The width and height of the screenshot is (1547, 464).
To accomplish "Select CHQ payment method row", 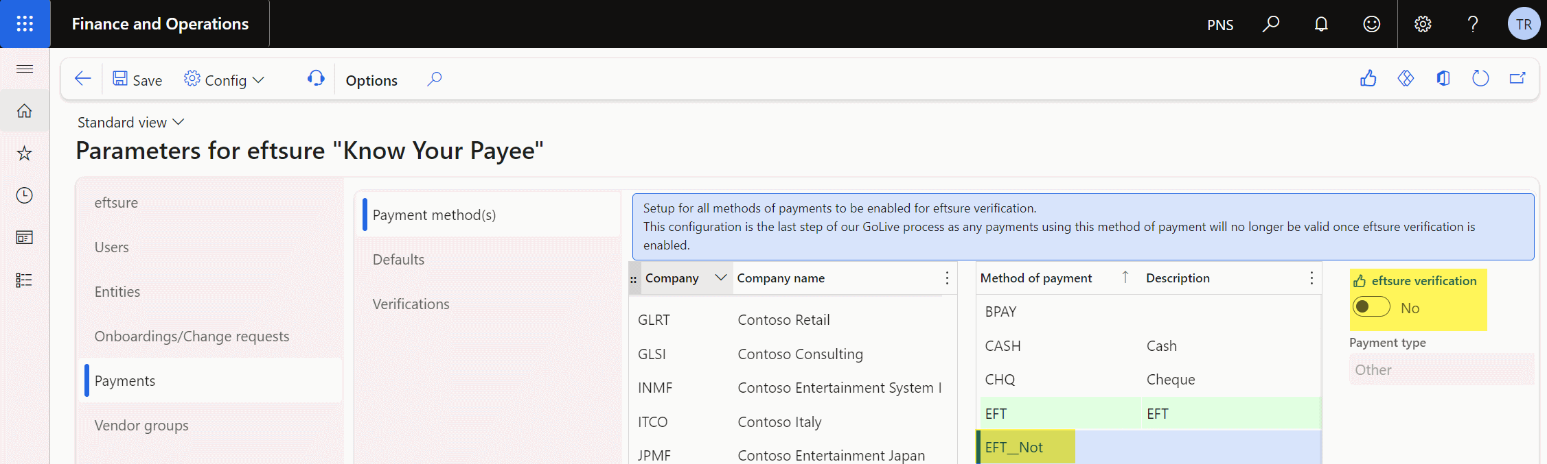I will (1149, 380).
